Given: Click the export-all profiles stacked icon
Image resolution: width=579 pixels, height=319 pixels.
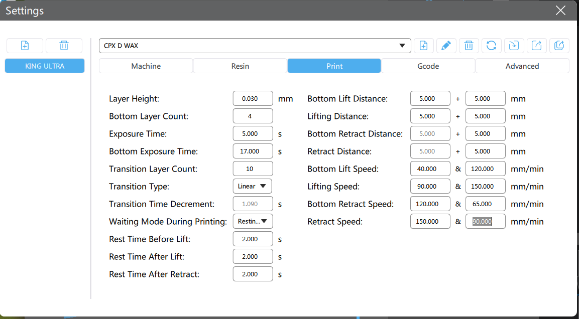Looking at the screenshot, I should pos(559,46).
